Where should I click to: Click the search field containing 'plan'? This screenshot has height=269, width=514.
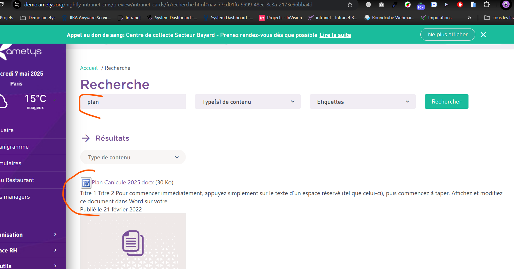[133, 101]
